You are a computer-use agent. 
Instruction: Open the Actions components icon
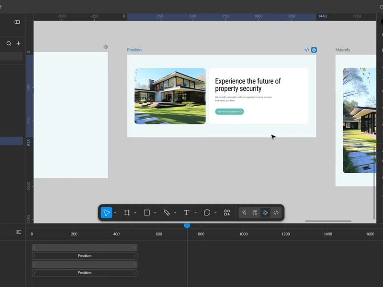click(227, 212)
